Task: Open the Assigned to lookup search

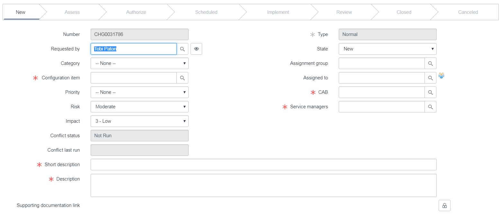Action: pos(430,78)
